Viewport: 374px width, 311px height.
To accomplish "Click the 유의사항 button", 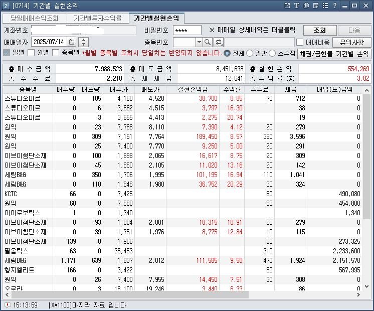I will coord(352,42).
